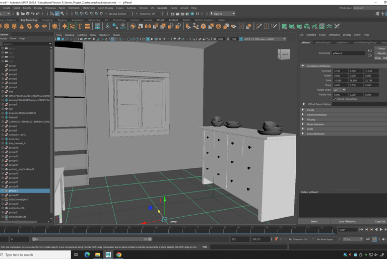
Task: Open the polygon Type text tool
Action: point(80,26)
